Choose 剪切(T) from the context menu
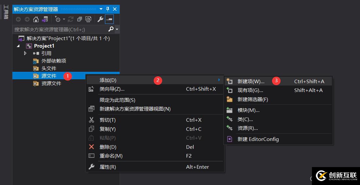360x185 pixels. point(155,120)
